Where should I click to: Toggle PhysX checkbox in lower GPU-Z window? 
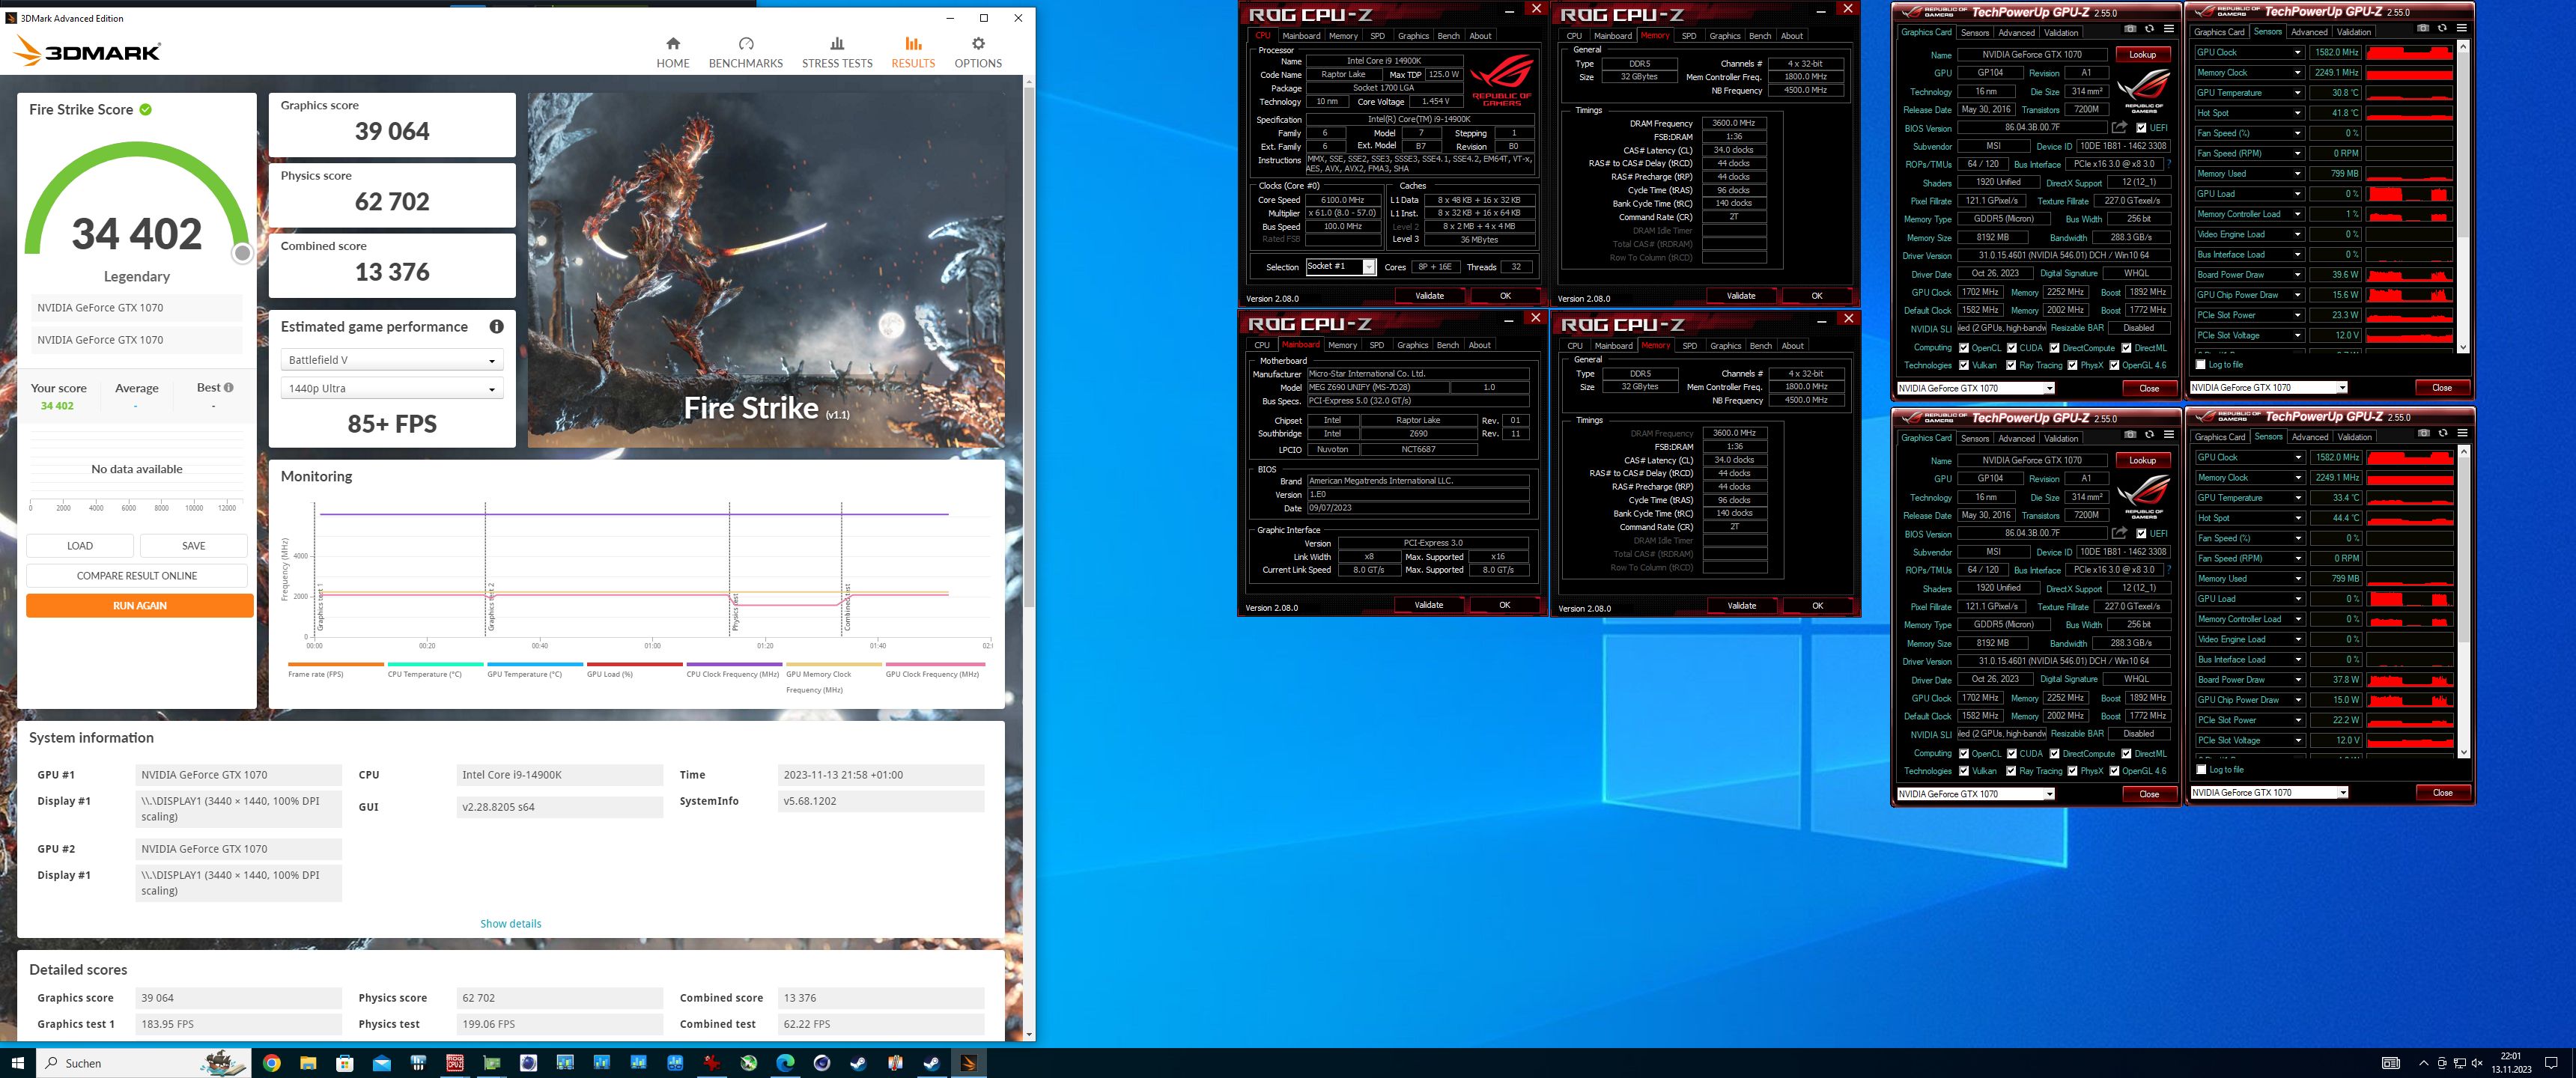pos(2072,771)
